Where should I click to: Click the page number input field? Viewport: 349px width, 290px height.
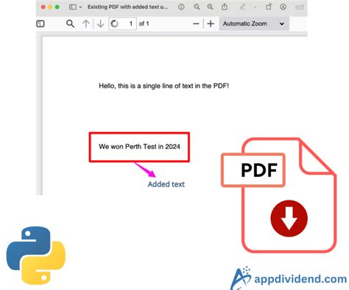123,23
